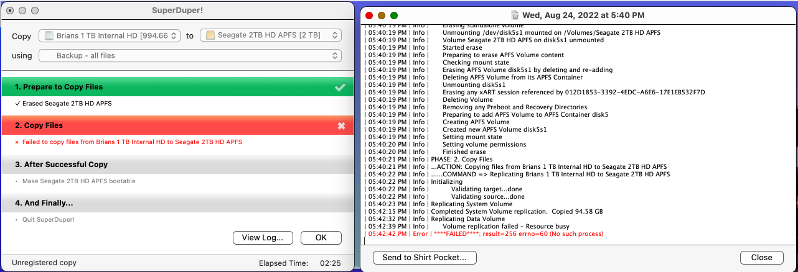The height and width of the screenshot is (272, 798).
Task: Select the 1. Prepare to Copy Files header
Action: click(x=177, y=87)
